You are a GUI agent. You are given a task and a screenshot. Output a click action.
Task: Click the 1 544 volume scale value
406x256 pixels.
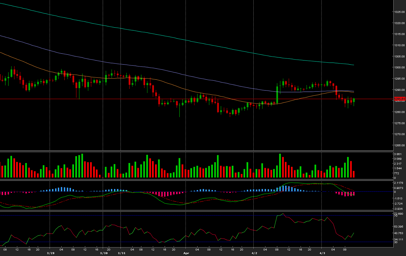398,169
